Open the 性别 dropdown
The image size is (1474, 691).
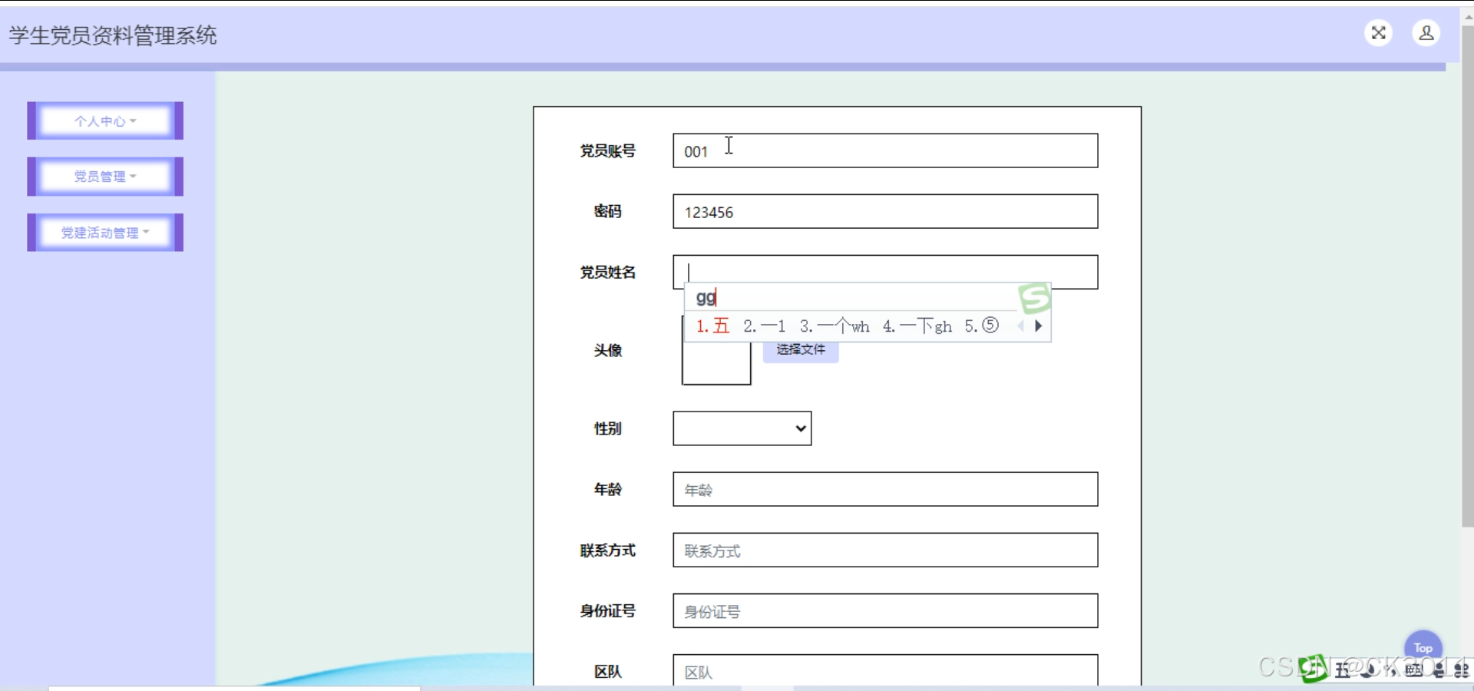742,428
